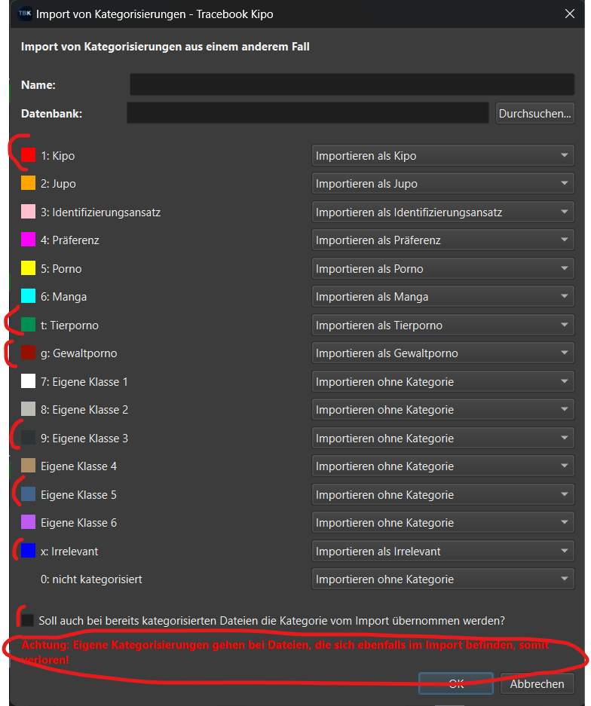Image resolution: width=591 pixels, height=706 pixels.
Task: Confirm the import with OK
Action: 455,683
